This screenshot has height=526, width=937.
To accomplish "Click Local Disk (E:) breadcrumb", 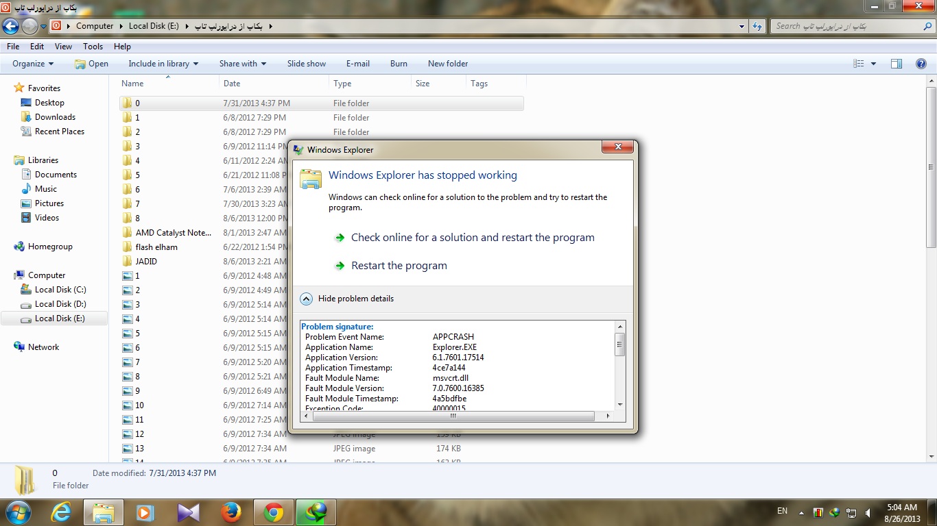I will 154,26.
